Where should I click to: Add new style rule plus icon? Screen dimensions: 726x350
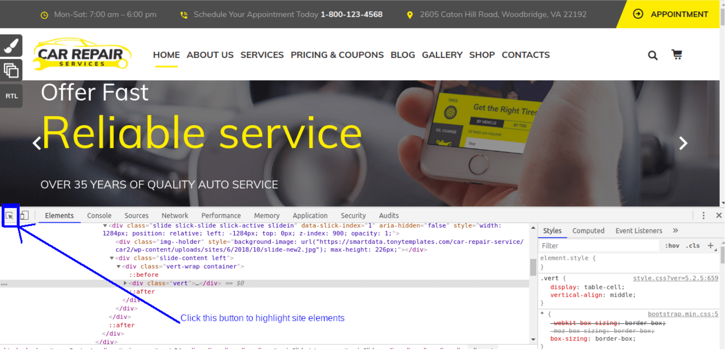coord(710,246)
